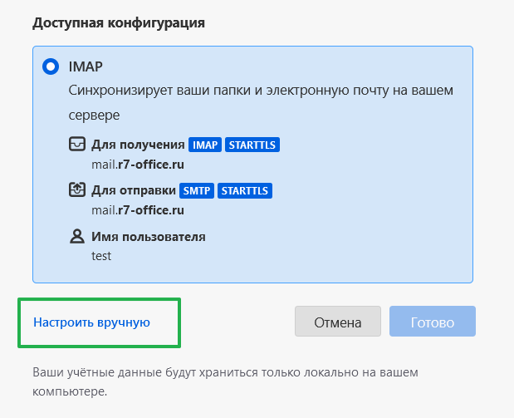
Task: Select the IMAP radio button
Action: coord(51,66)
